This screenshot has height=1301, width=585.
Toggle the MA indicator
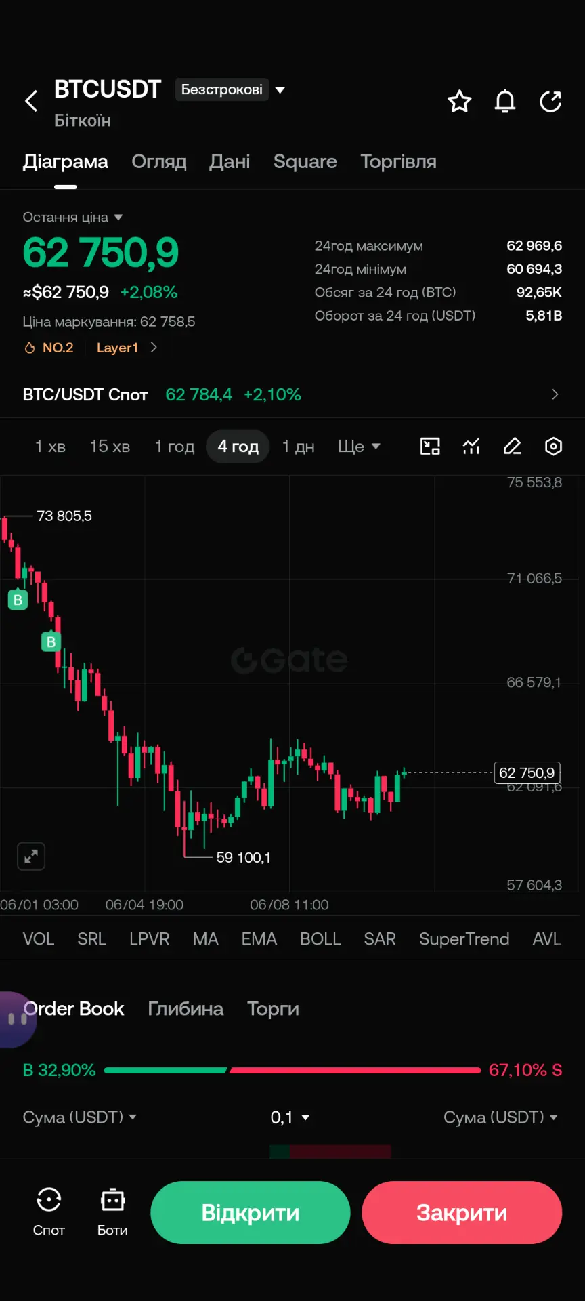[205, 939]
